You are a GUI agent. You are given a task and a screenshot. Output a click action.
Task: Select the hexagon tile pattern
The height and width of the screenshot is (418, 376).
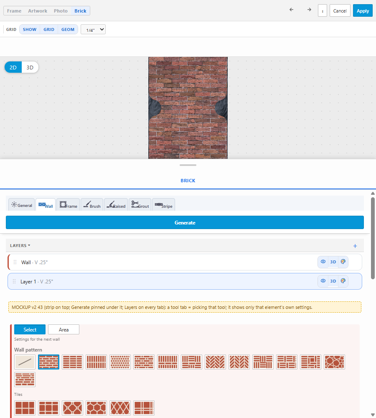pyautogui.click(x=96, y=408)
